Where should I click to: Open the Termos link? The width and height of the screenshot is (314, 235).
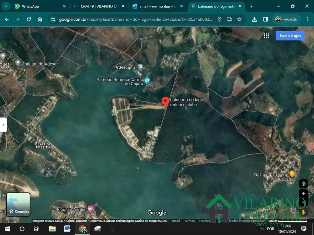tap(189, 221)
